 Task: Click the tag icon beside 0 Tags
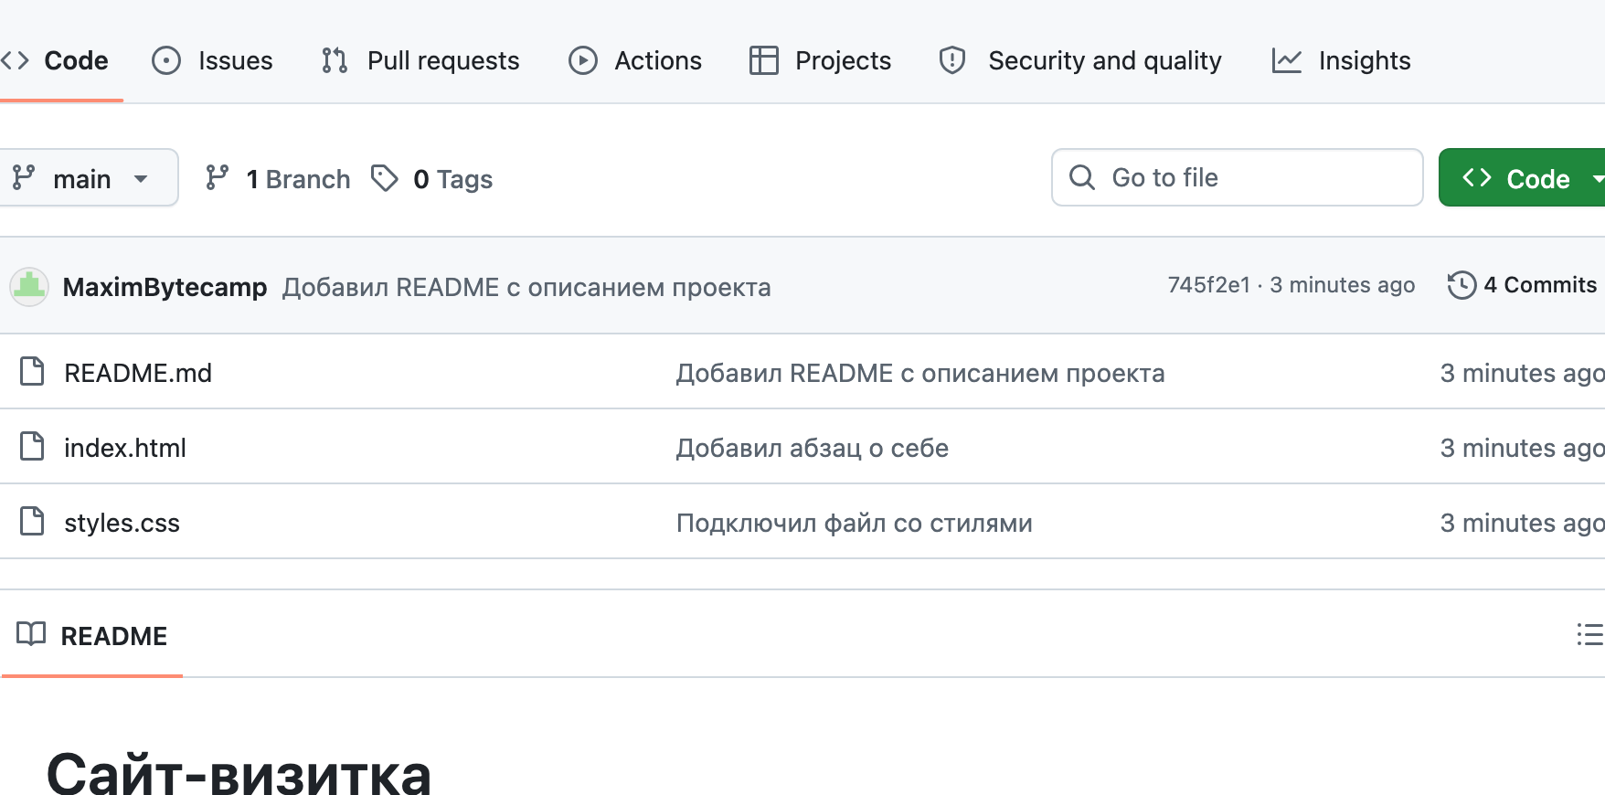pos(385,178)
